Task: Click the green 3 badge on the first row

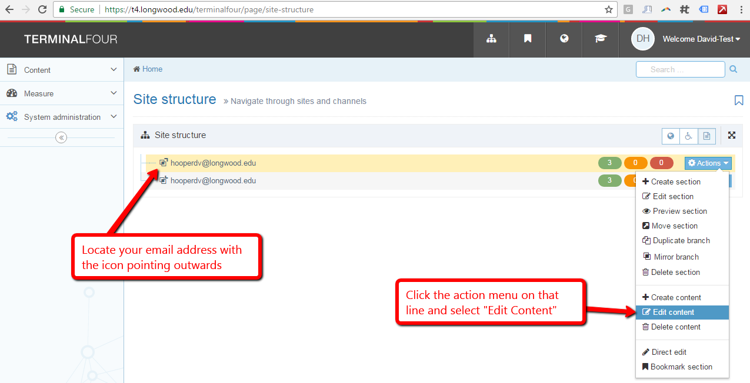Action: (610, 163)
